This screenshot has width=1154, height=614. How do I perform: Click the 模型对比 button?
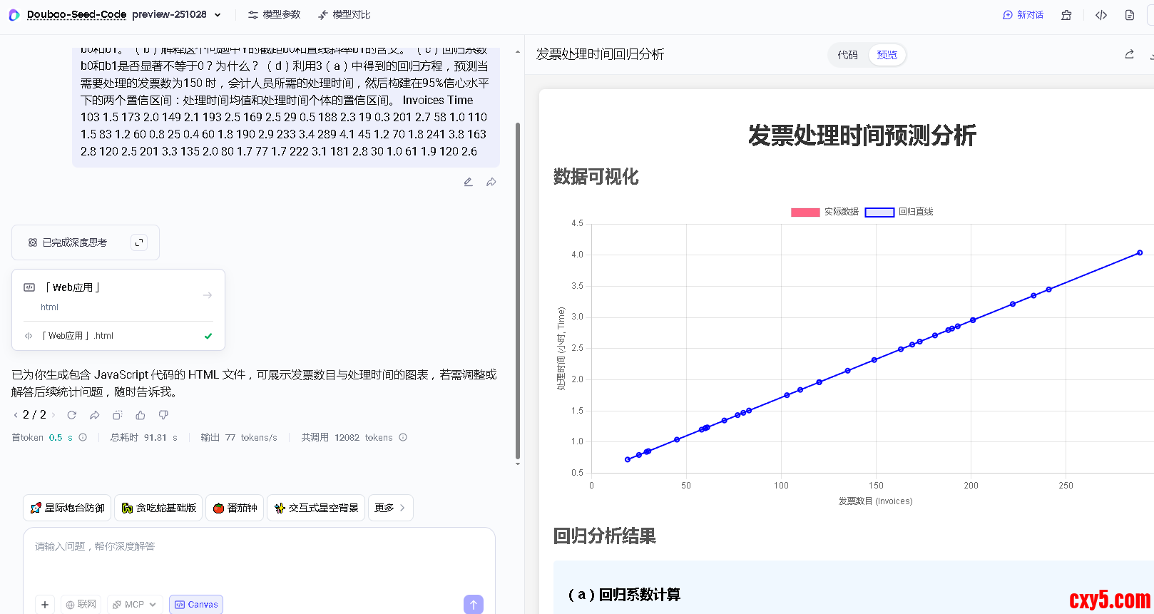344,15
